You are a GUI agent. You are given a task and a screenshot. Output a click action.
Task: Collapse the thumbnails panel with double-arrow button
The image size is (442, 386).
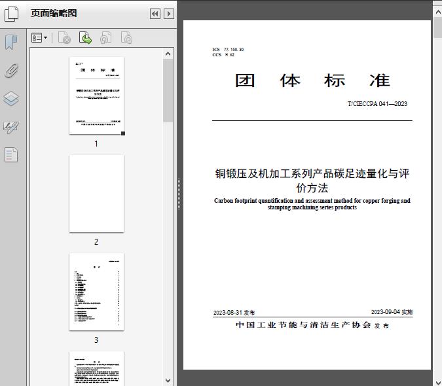tap(155, 14)
